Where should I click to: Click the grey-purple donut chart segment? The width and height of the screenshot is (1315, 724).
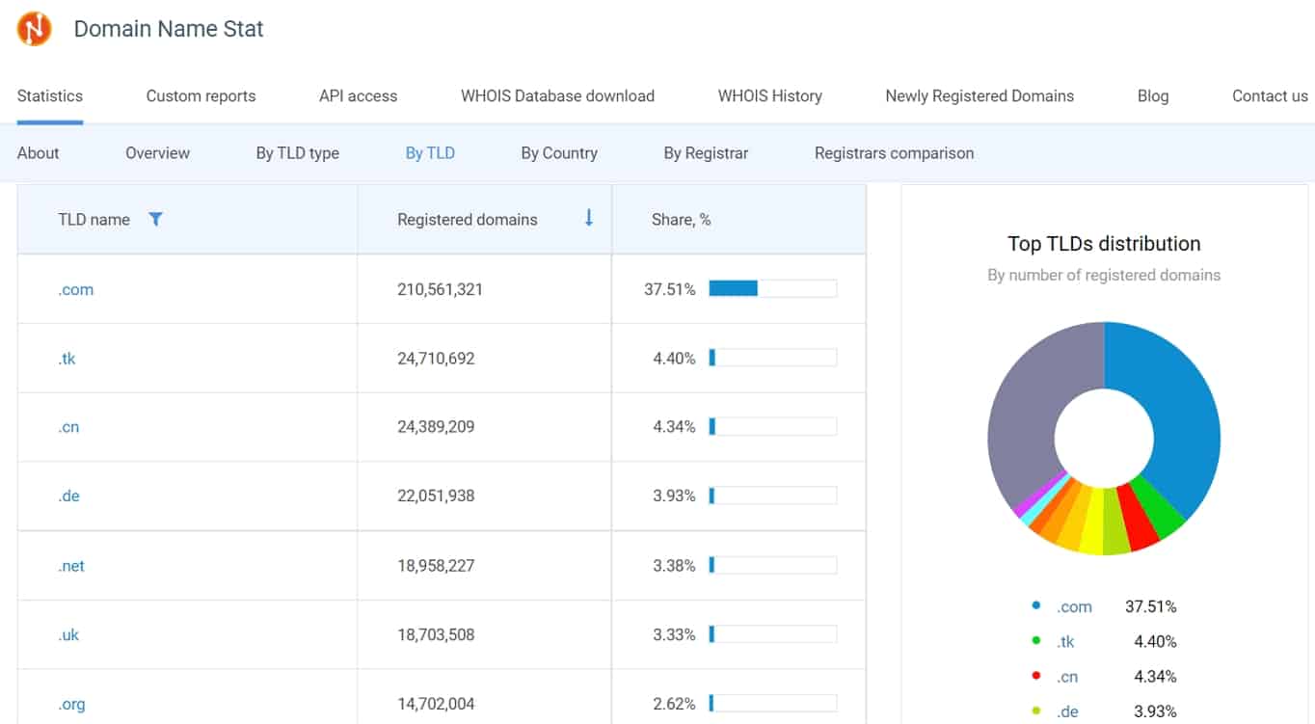1022,415
